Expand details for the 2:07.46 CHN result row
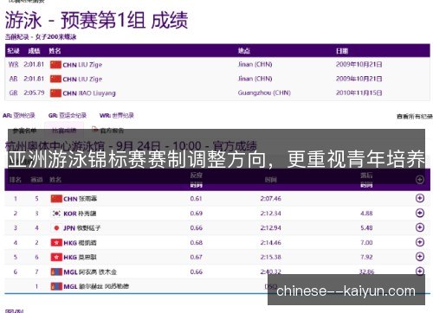This screenshot has width=433, height=313. pyautogui.click(x=420, y=198)
